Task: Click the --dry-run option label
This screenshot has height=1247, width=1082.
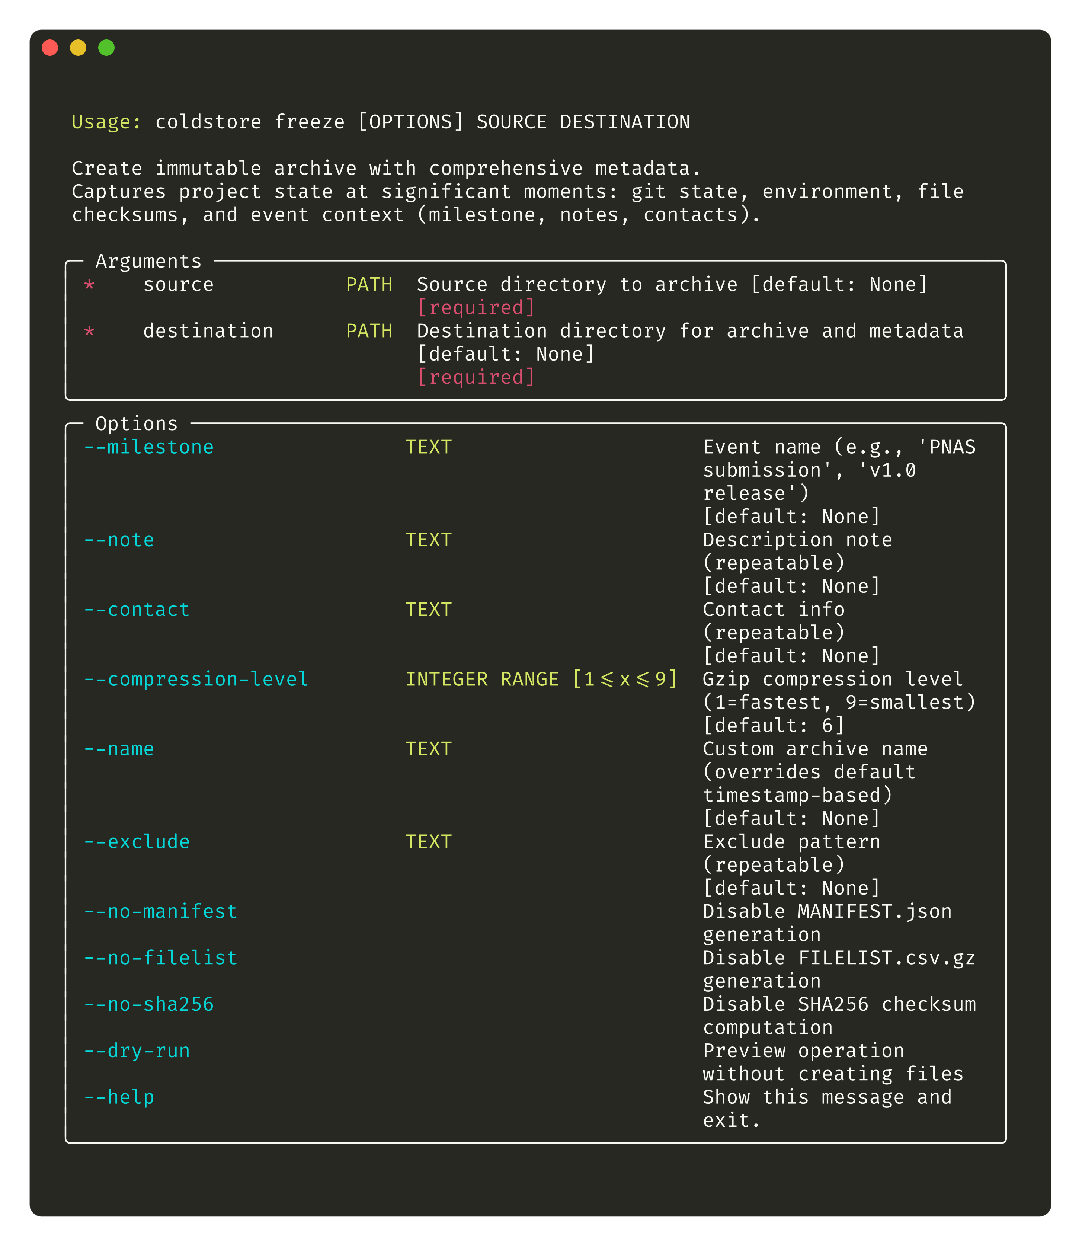Action: click(x=136, y=1050)
